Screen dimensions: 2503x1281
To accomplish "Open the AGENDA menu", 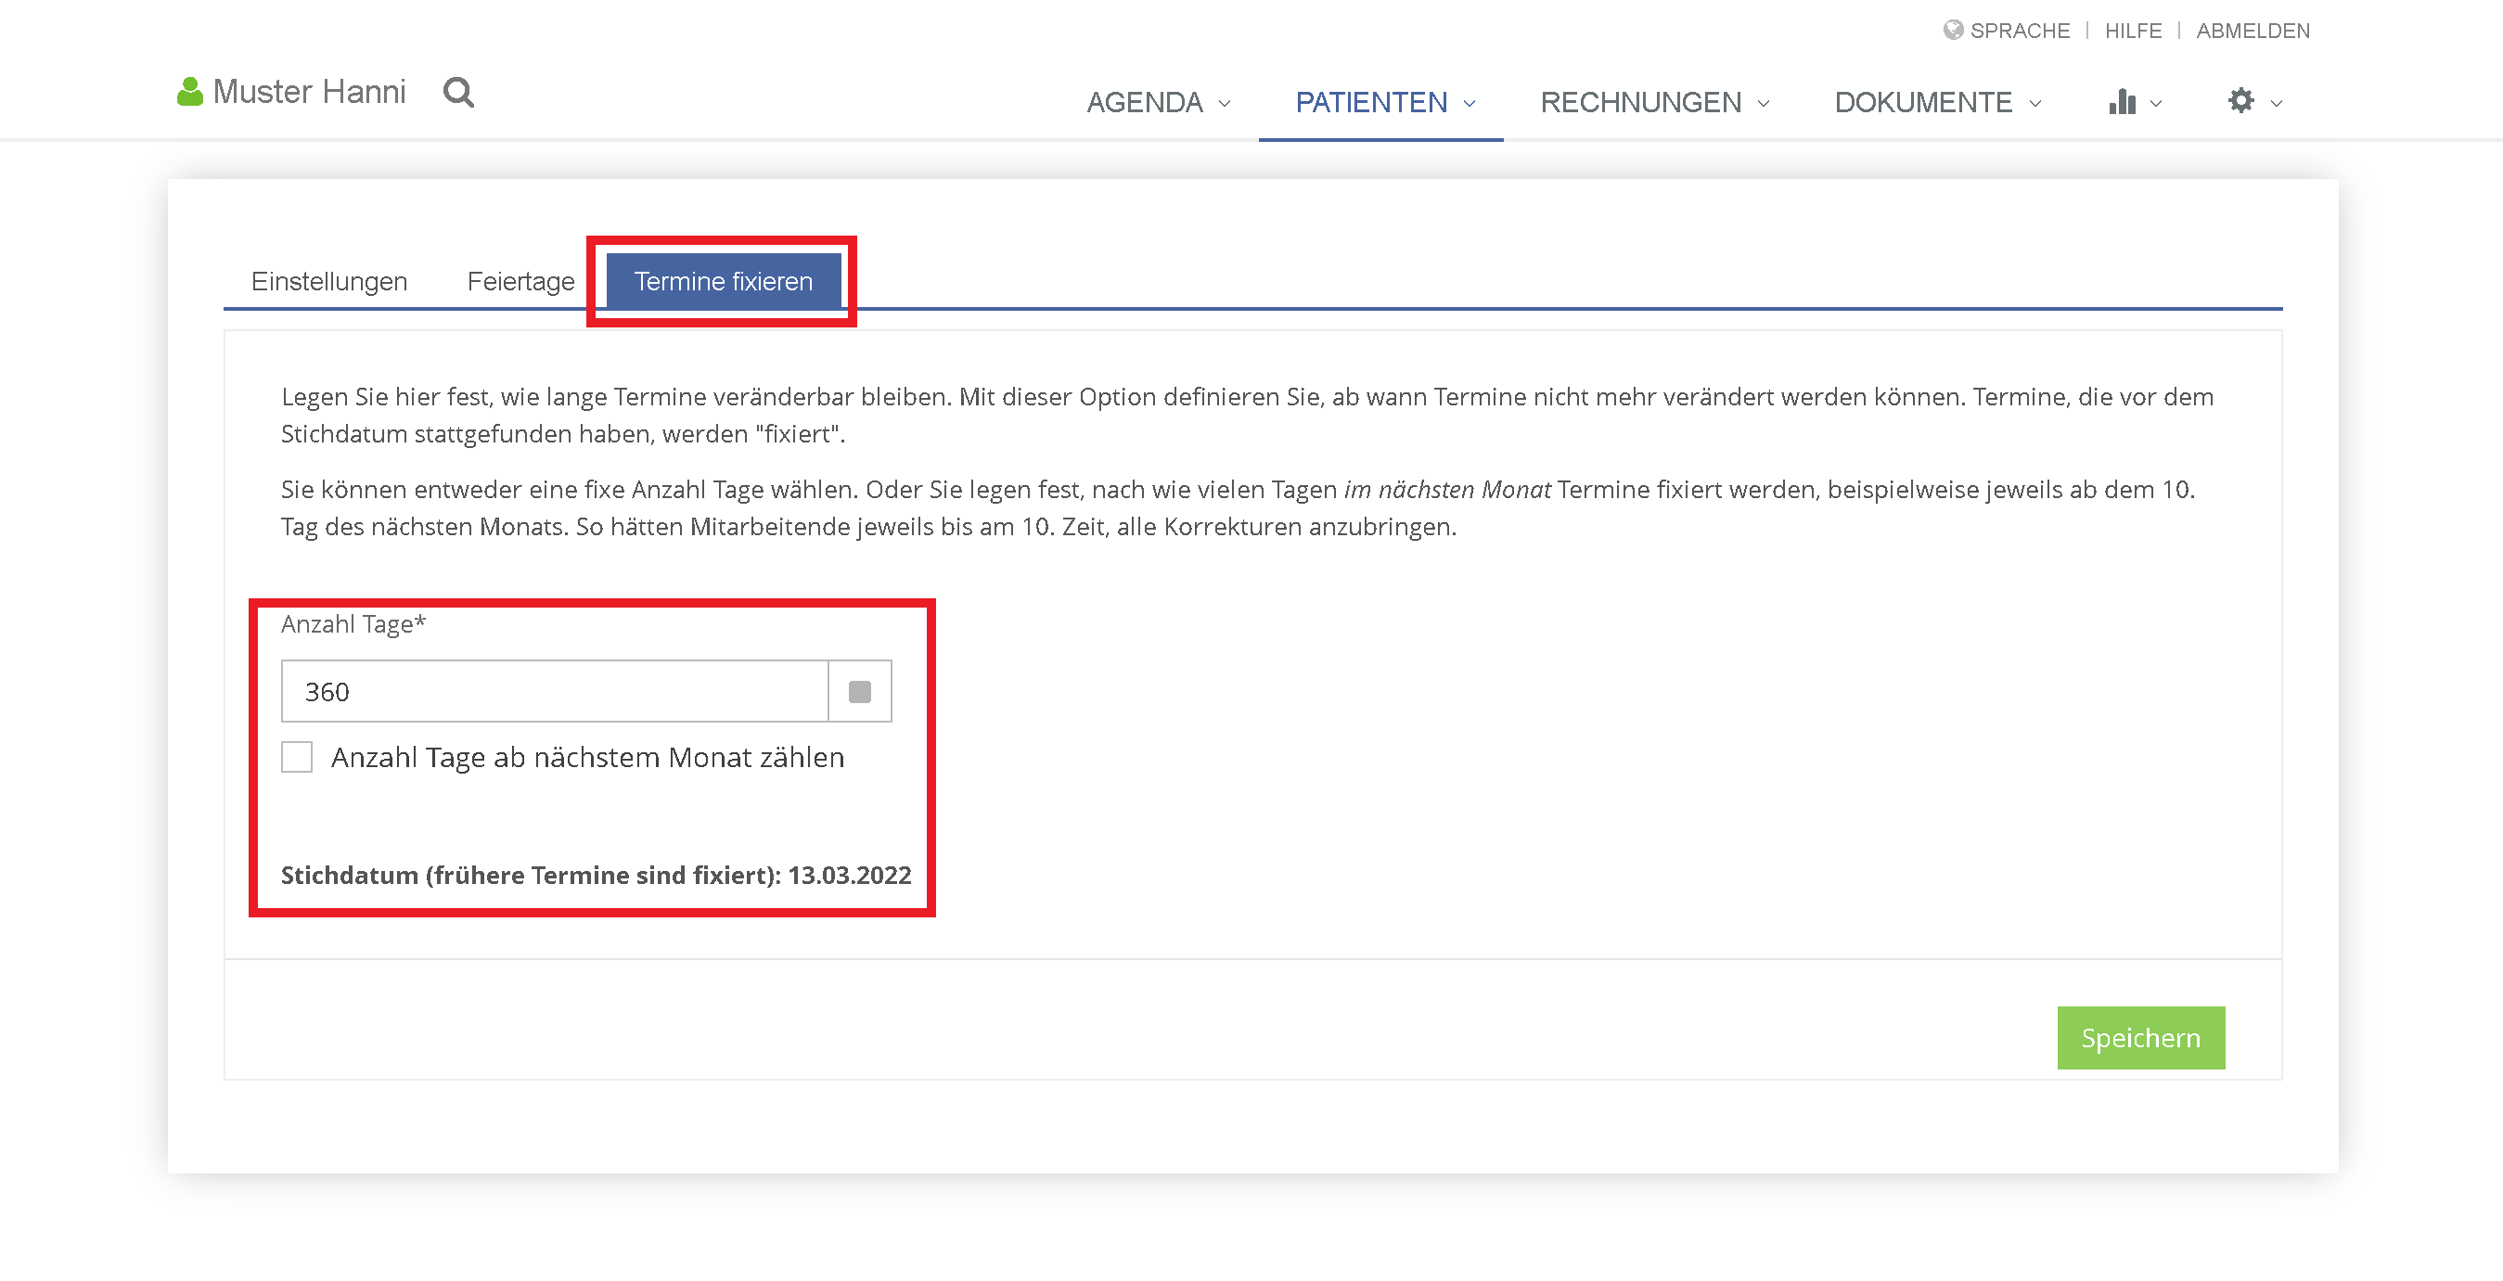I will click(x=1145, y=102).
